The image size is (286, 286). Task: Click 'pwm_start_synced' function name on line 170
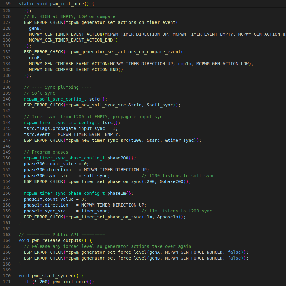tap(52, 276)
